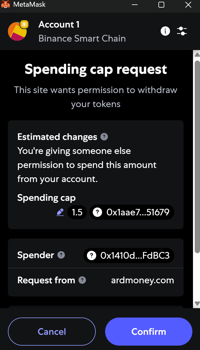This screenshot has height=350, width=200.
Task: Click the vertical scrollbar thumb
Action: click(x=197, y=155)
